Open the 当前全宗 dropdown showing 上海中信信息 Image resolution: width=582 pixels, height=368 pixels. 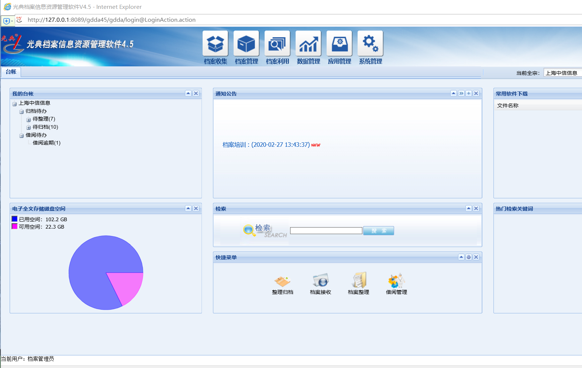point(562,73)
